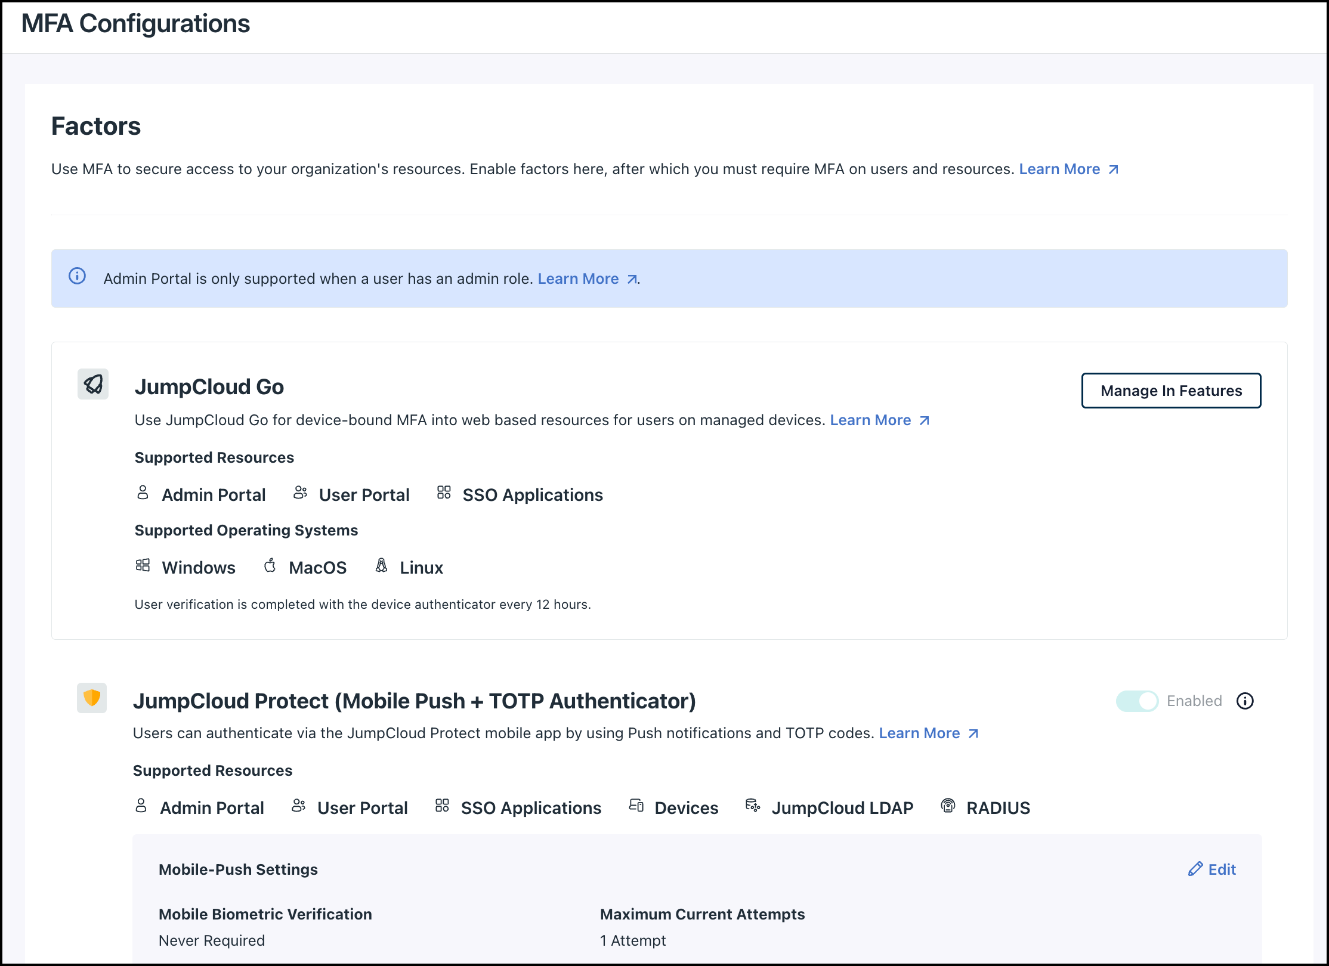Edit the Mobile-Push Settings

(1212, 869)
